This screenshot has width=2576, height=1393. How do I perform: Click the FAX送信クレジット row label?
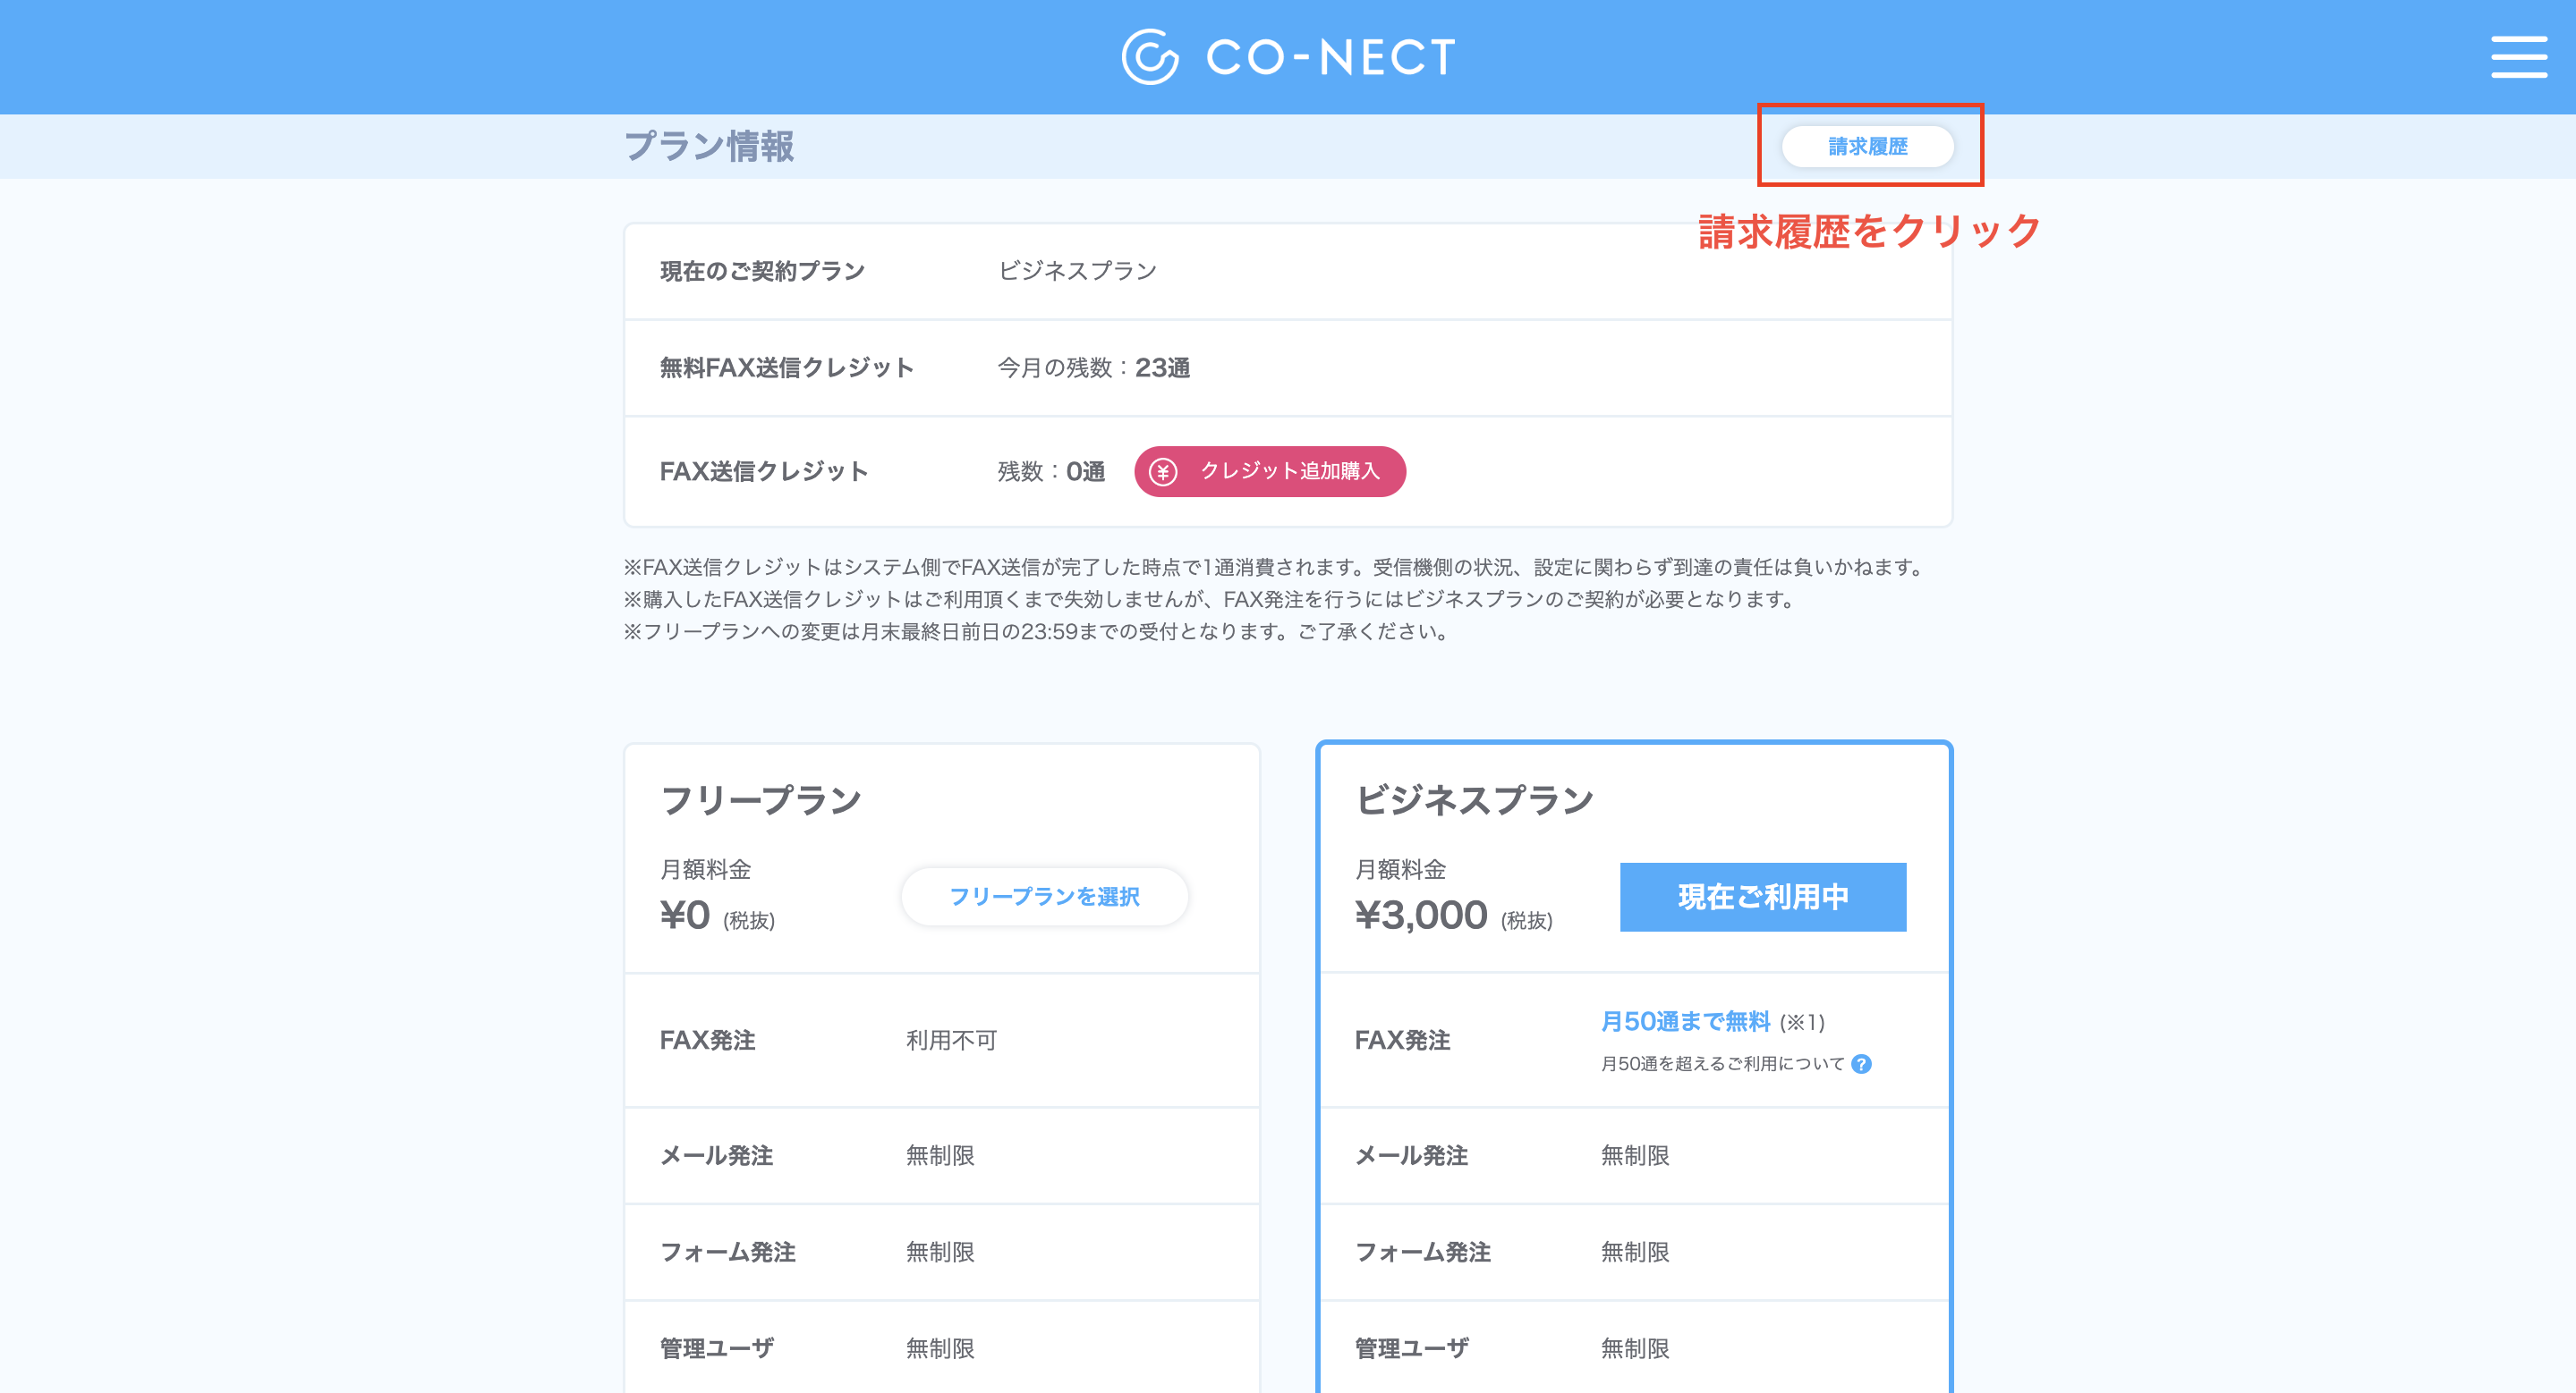(x=763, y=472)
